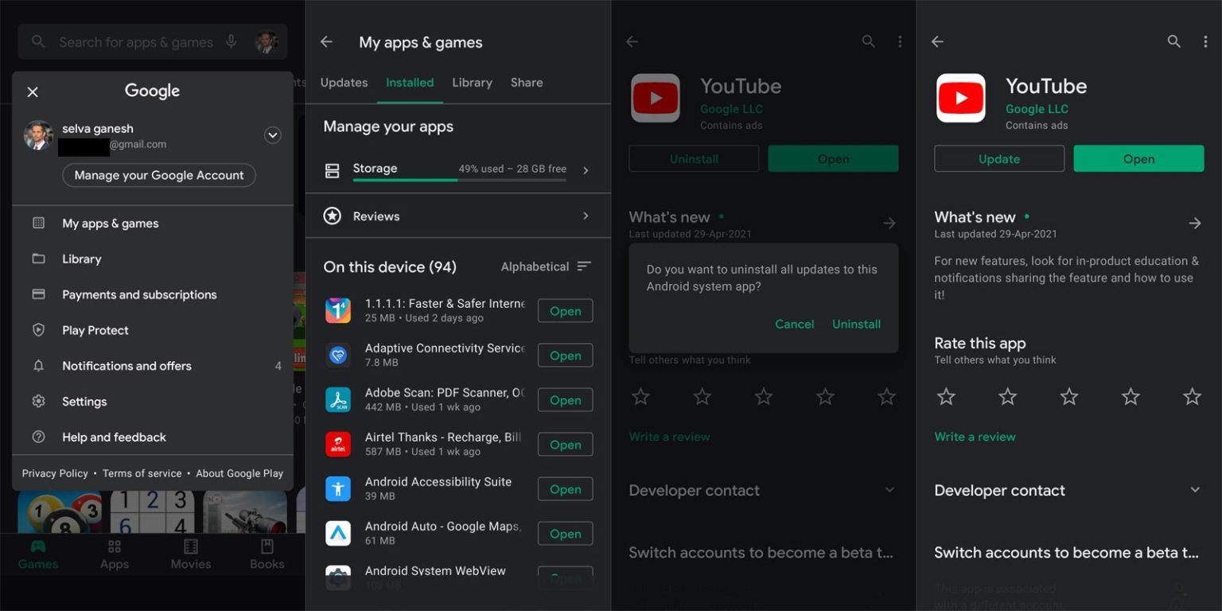The height and width of the screenshot is (611, 1222).
Task: Open the Privacy Policy link
Action: 55,473
